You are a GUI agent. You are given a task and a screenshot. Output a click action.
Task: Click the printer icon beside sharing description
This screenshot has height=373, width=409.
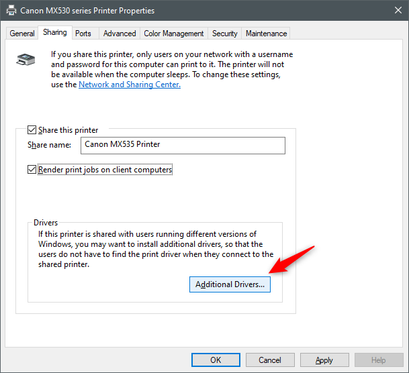click(x=26, y=60)
